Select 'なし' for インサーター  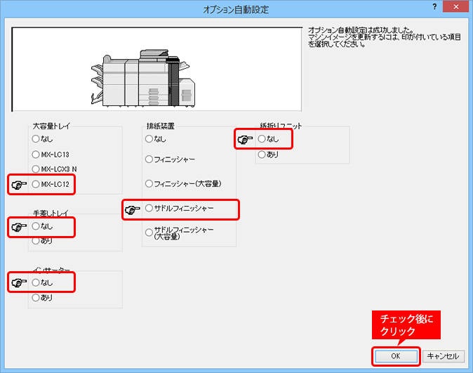coord(36,282)
